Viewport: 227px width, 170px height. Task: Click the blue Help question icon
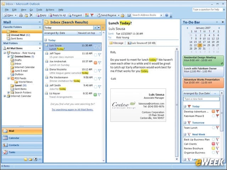tap(167, 15)
